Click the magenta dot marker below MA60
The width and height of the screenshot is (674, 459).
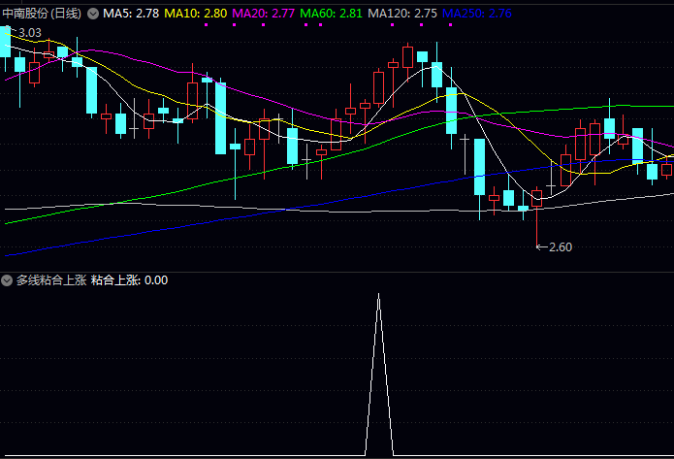(306, 25)
